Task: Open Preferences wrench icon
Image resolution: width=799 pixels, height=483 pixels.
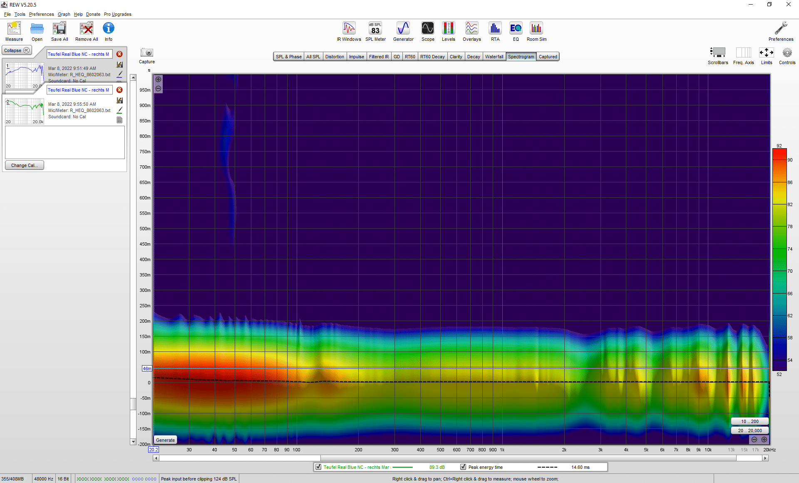Action: click(x=781, y=31)
